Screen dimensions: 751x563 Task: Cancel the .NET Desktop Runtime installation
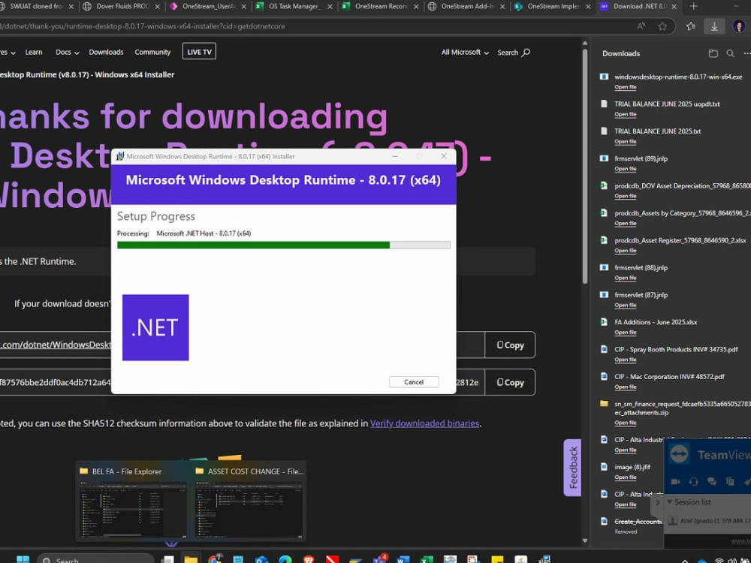tap(414, 382)
